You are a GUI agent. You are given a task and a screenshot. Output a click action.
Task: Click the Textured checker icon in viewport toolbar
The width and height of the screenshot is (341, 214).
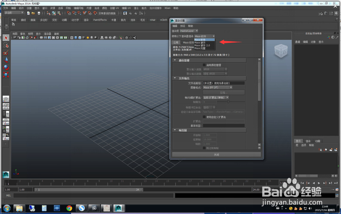[84, 38]
